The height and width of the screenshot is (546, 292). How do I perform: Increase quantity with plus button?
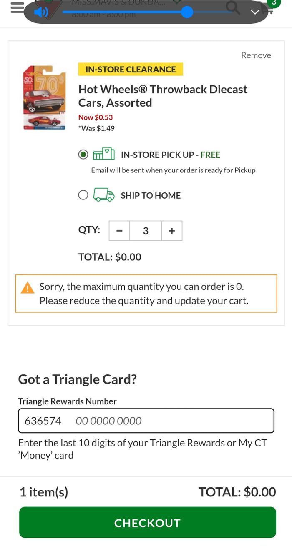[x=172, y=231]
